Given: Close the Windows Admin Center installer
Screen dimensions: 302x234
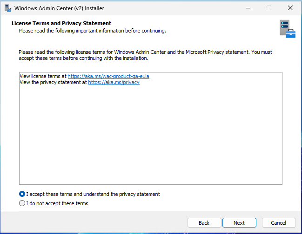Looking at the screenshot, I should pyautogui.click(x=290, y=8).
